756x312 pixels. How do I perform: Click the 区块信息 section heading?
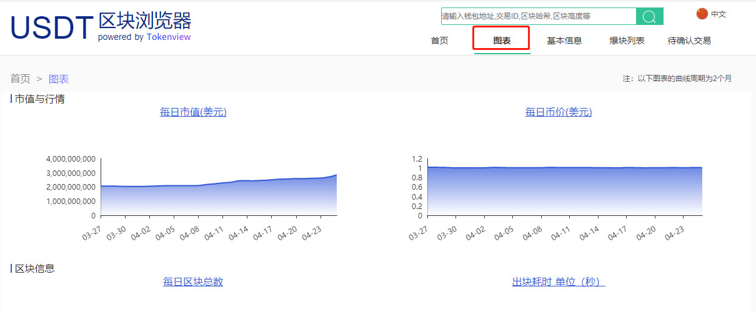[x=34, y=268]
